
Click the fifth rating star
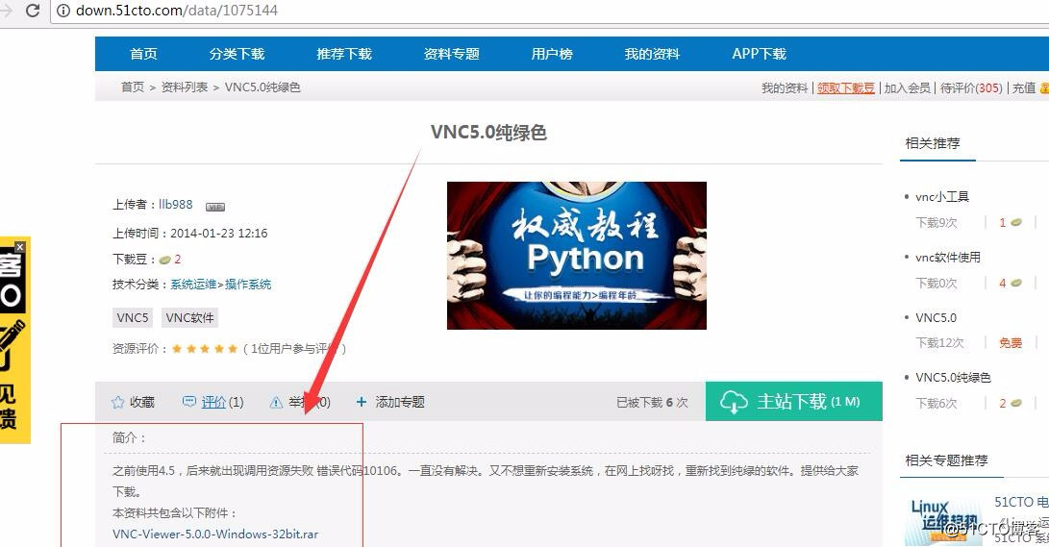[232, 348]
